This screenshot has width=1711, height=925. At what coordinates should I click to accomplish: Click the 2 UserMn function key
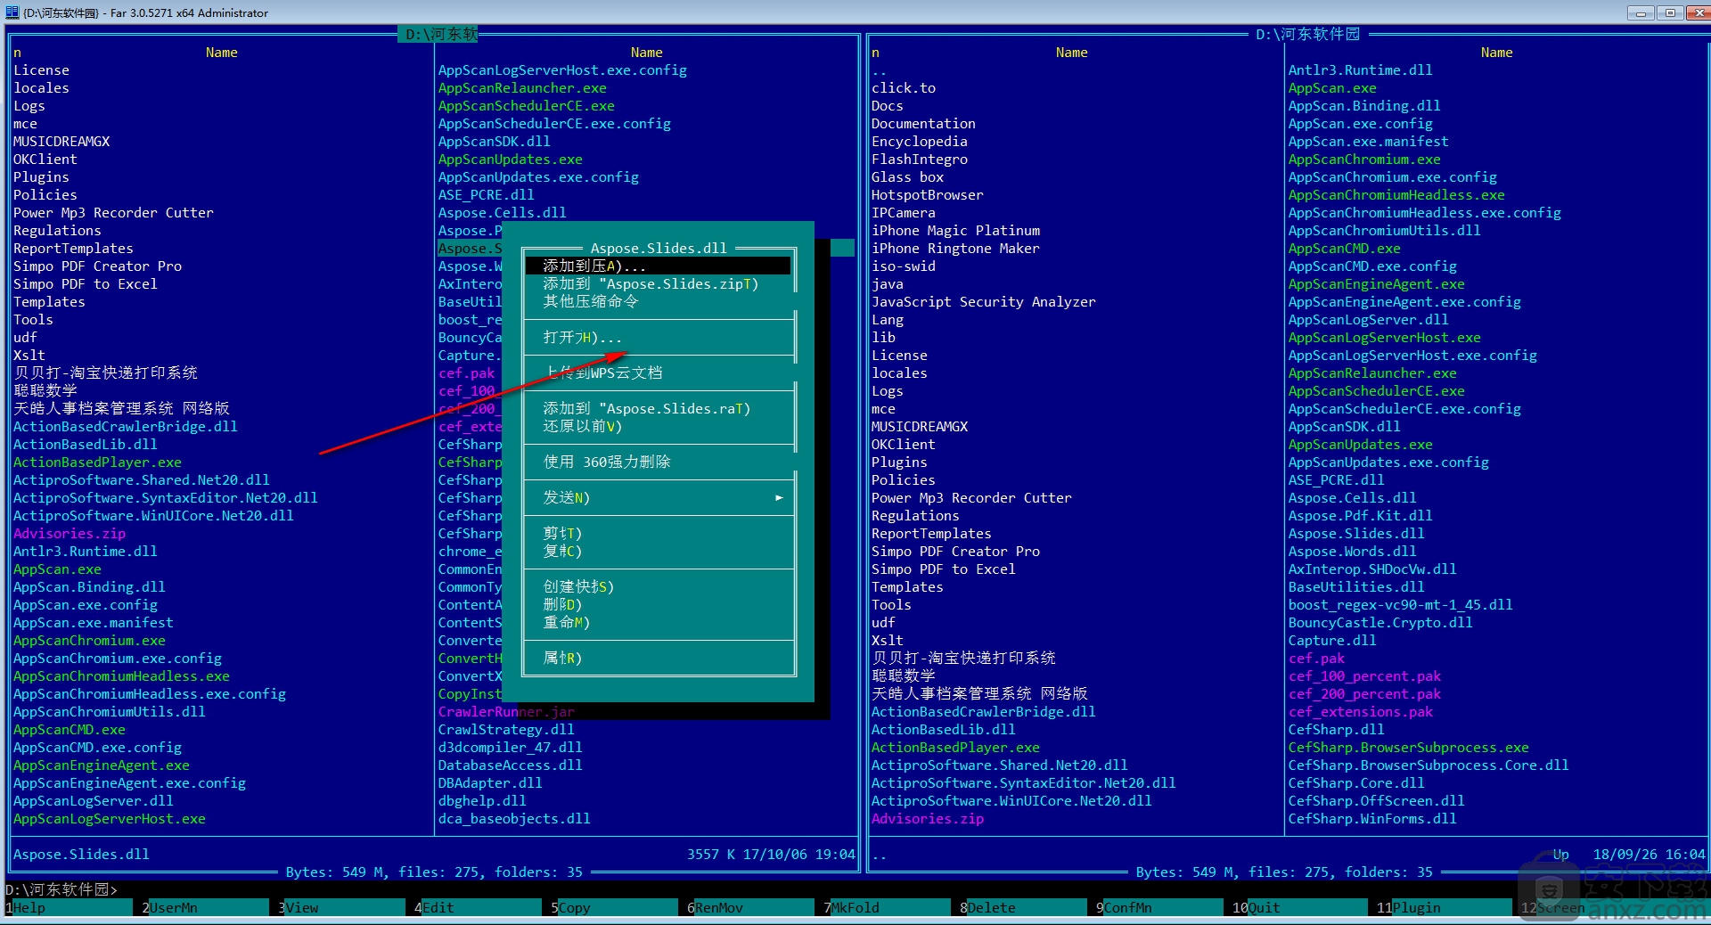(x=205, y=907)
